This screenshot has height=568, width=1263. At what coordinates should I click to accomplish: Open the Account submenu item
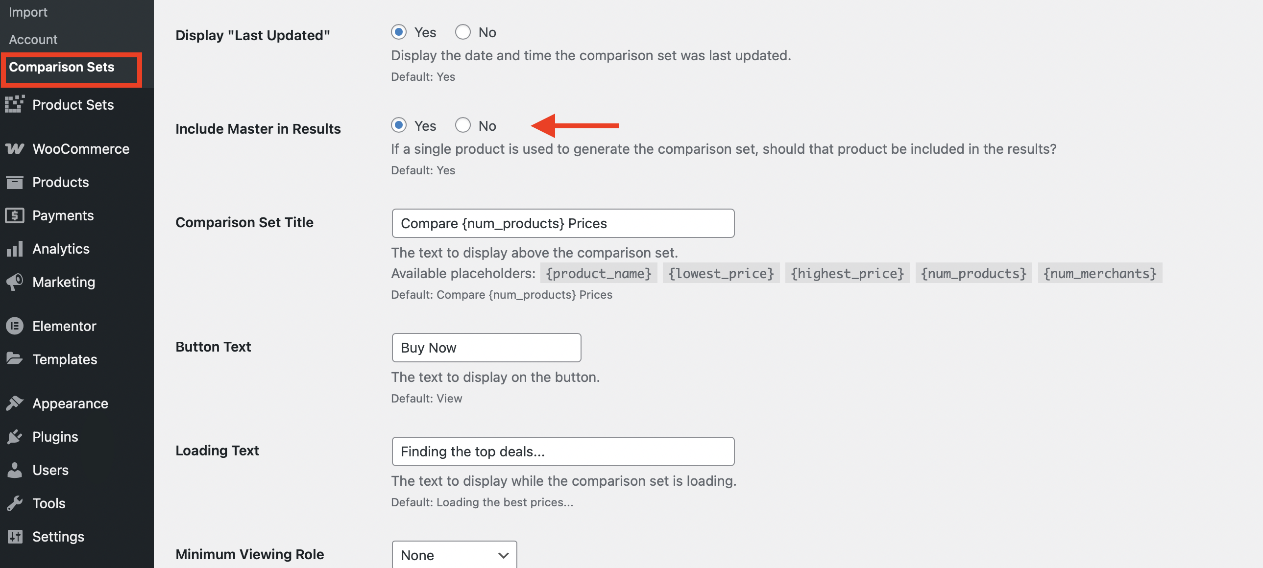pyautogui.click(x=33, y=39)
